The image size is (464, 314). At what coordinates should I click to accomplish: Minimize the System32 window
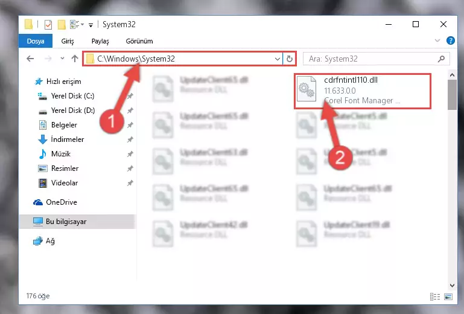(x=389, y=24)
